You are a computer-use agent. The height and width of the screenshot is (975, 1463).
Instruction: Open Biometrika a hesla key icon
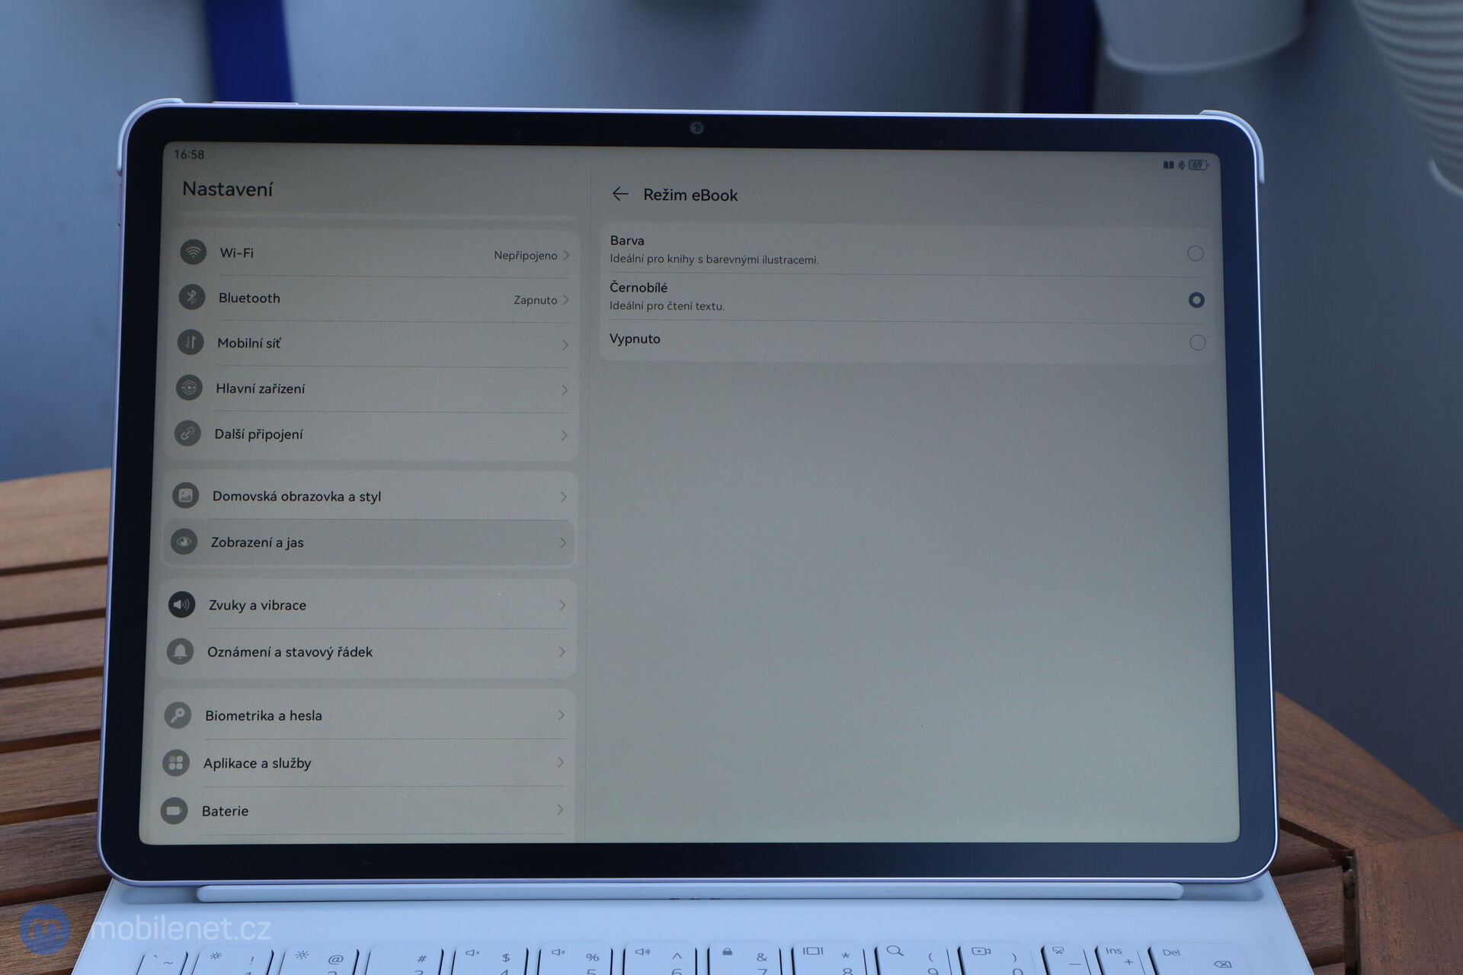(x=176, y=715)
